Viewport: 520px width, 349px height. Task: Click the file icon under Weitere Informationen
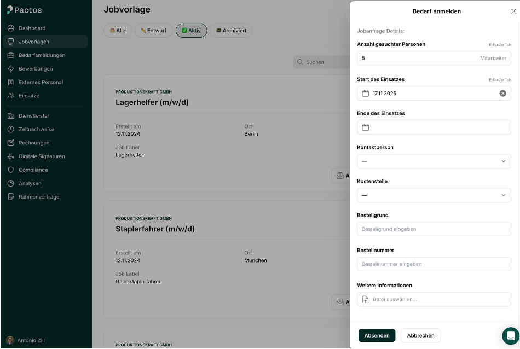click(x=365, y=299)
